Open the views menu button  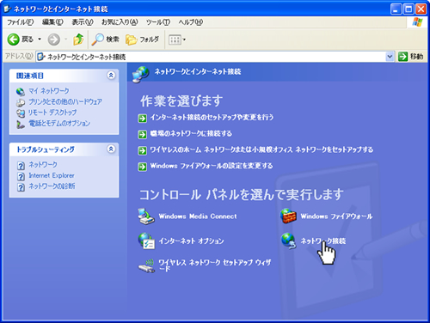[177, 40]
